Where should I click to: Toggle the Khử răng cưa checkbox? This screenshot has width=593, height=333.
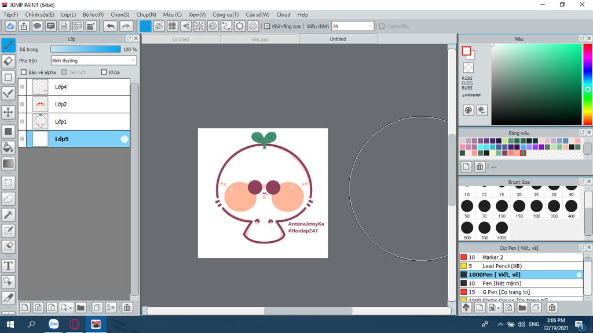(x=267, y=27)
